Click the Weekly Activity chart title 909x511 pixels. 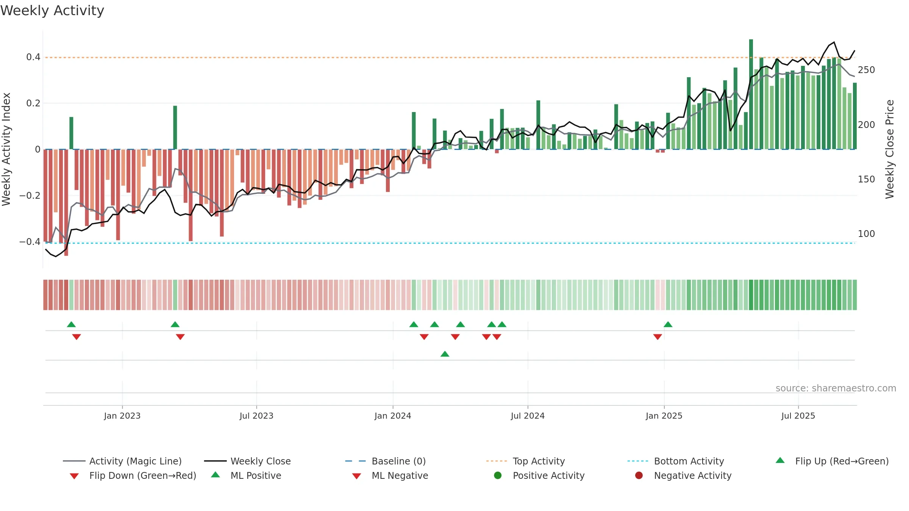pos(52,11)
